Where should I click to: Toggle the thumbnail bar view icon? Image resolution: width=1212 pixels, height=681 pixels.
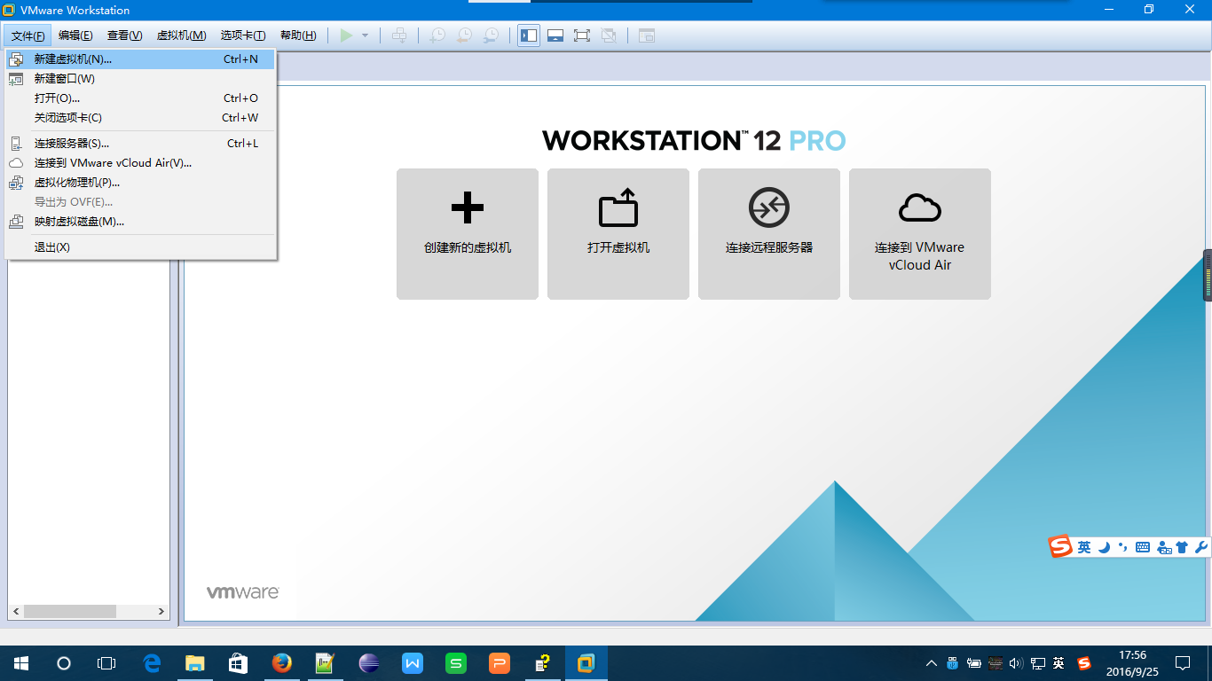555,35
